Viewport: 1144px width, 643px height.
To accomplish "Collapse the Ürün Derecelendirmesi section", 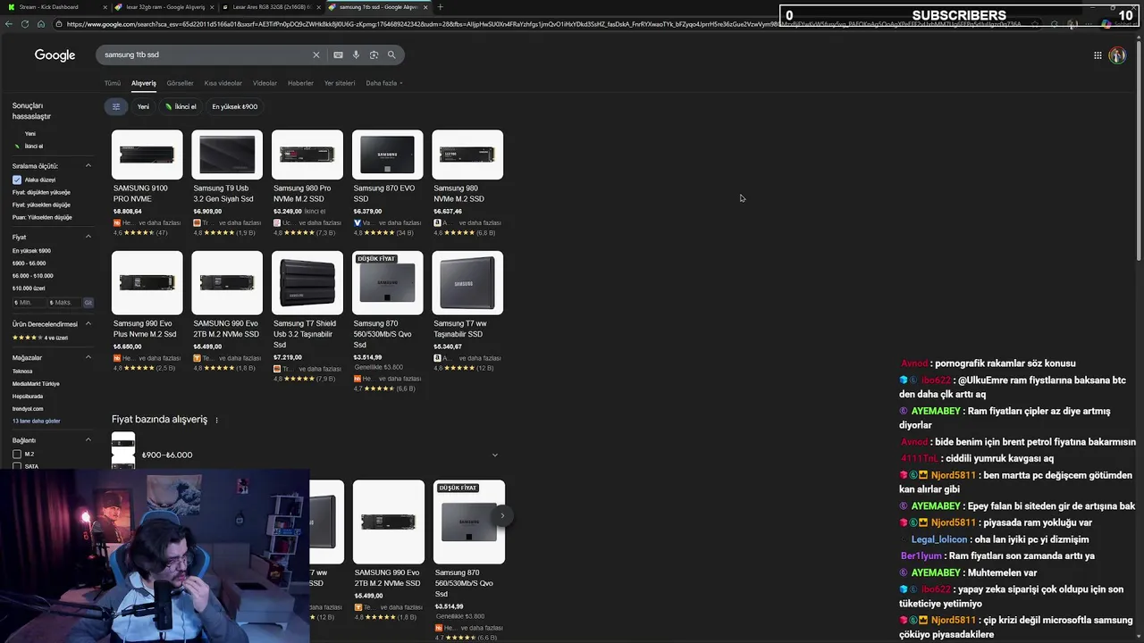I will [88, 324].
